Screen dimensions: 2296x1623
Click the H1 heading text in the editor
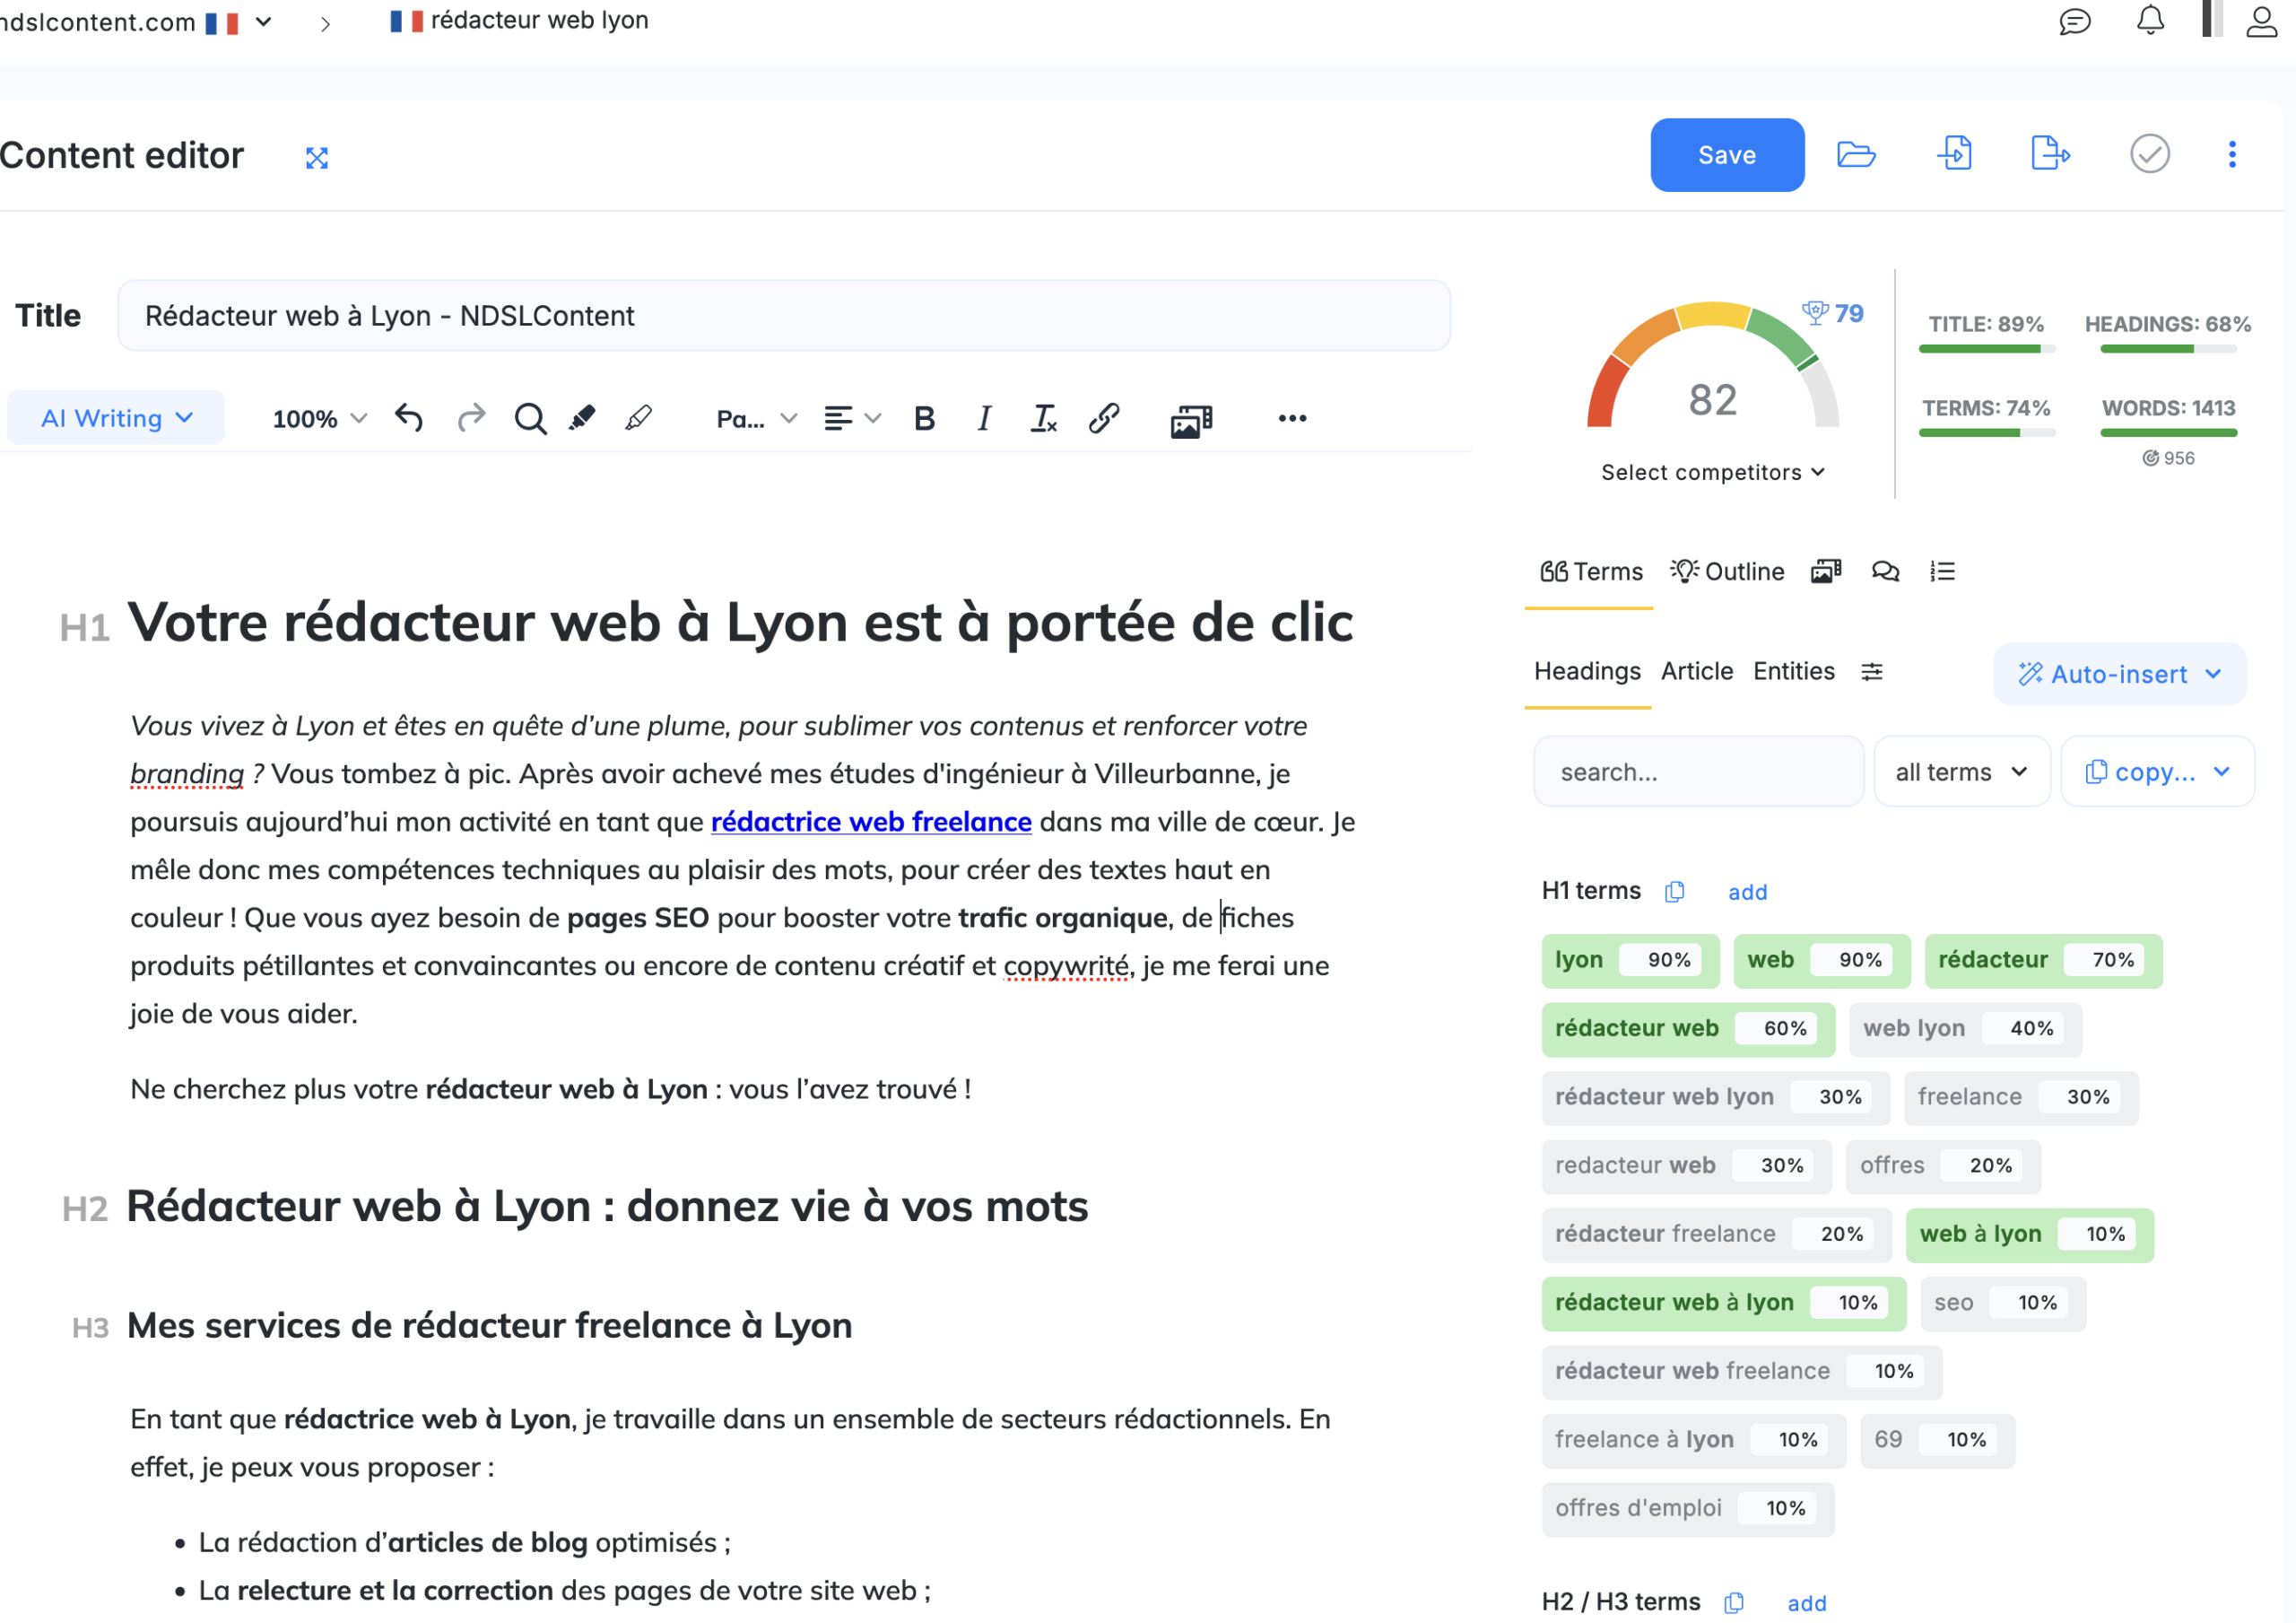740,623
